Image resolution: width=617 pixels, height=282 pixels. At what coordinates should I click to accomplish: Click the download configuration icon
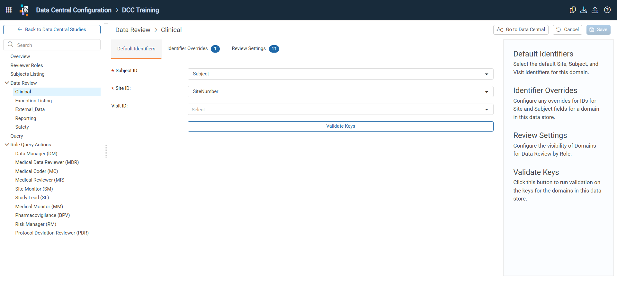[584, 10]
